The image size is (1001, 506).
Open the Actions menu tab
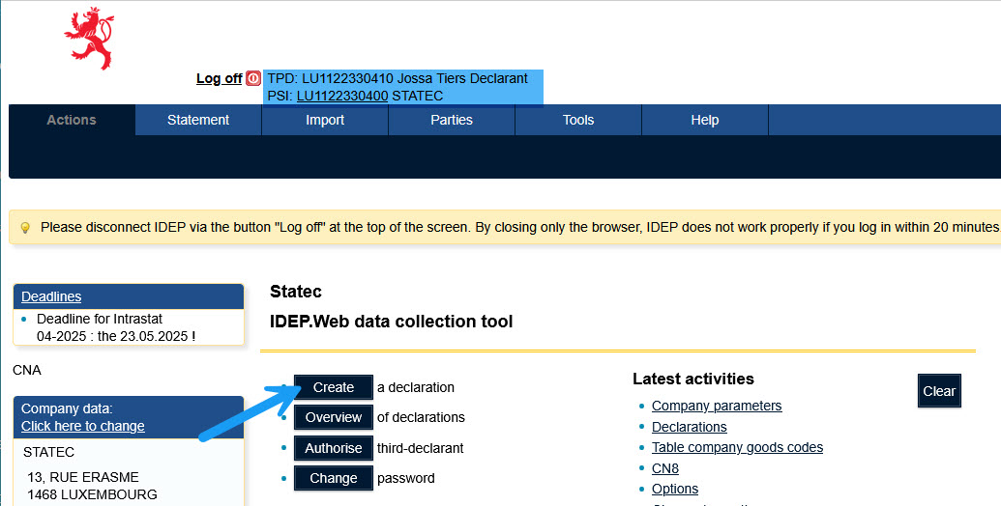[x=72, y=120]
